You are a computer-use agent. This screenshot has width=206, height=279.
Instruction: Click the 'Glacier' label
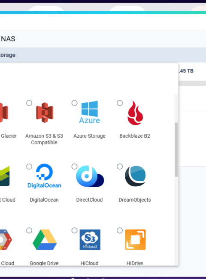[x=9, y=136]
